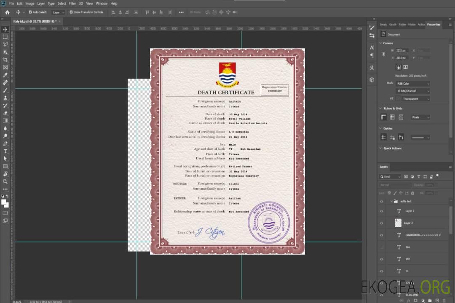Hide the 'edita text' group layer
Screen dimensions: 455x303
[x=382, y=202]
